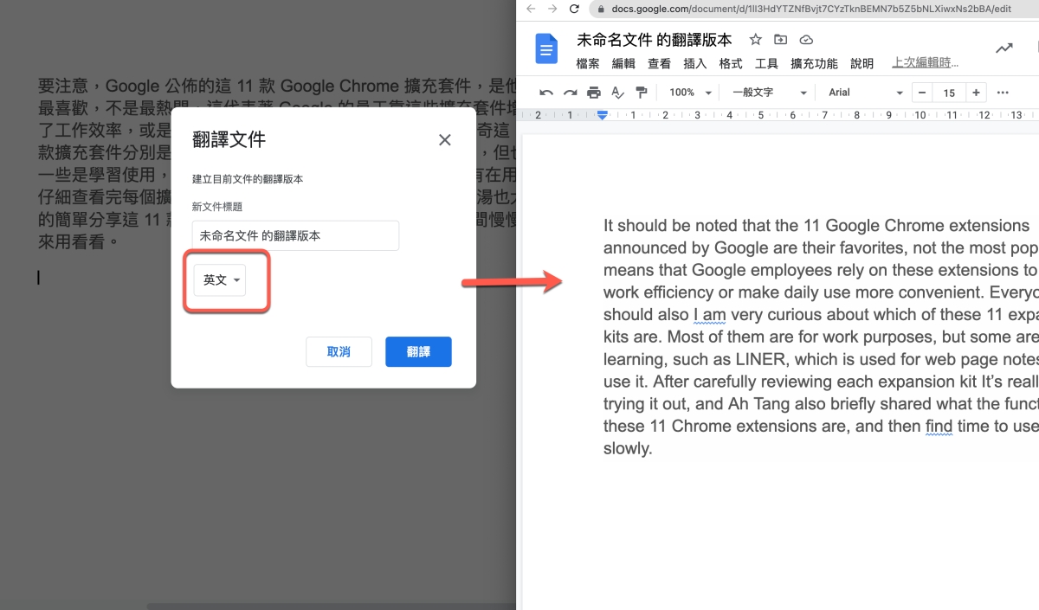This screenshot has width=1039, height=610.
Task: Open the 擴充功能 menu
Action: [x=814, y=63]
